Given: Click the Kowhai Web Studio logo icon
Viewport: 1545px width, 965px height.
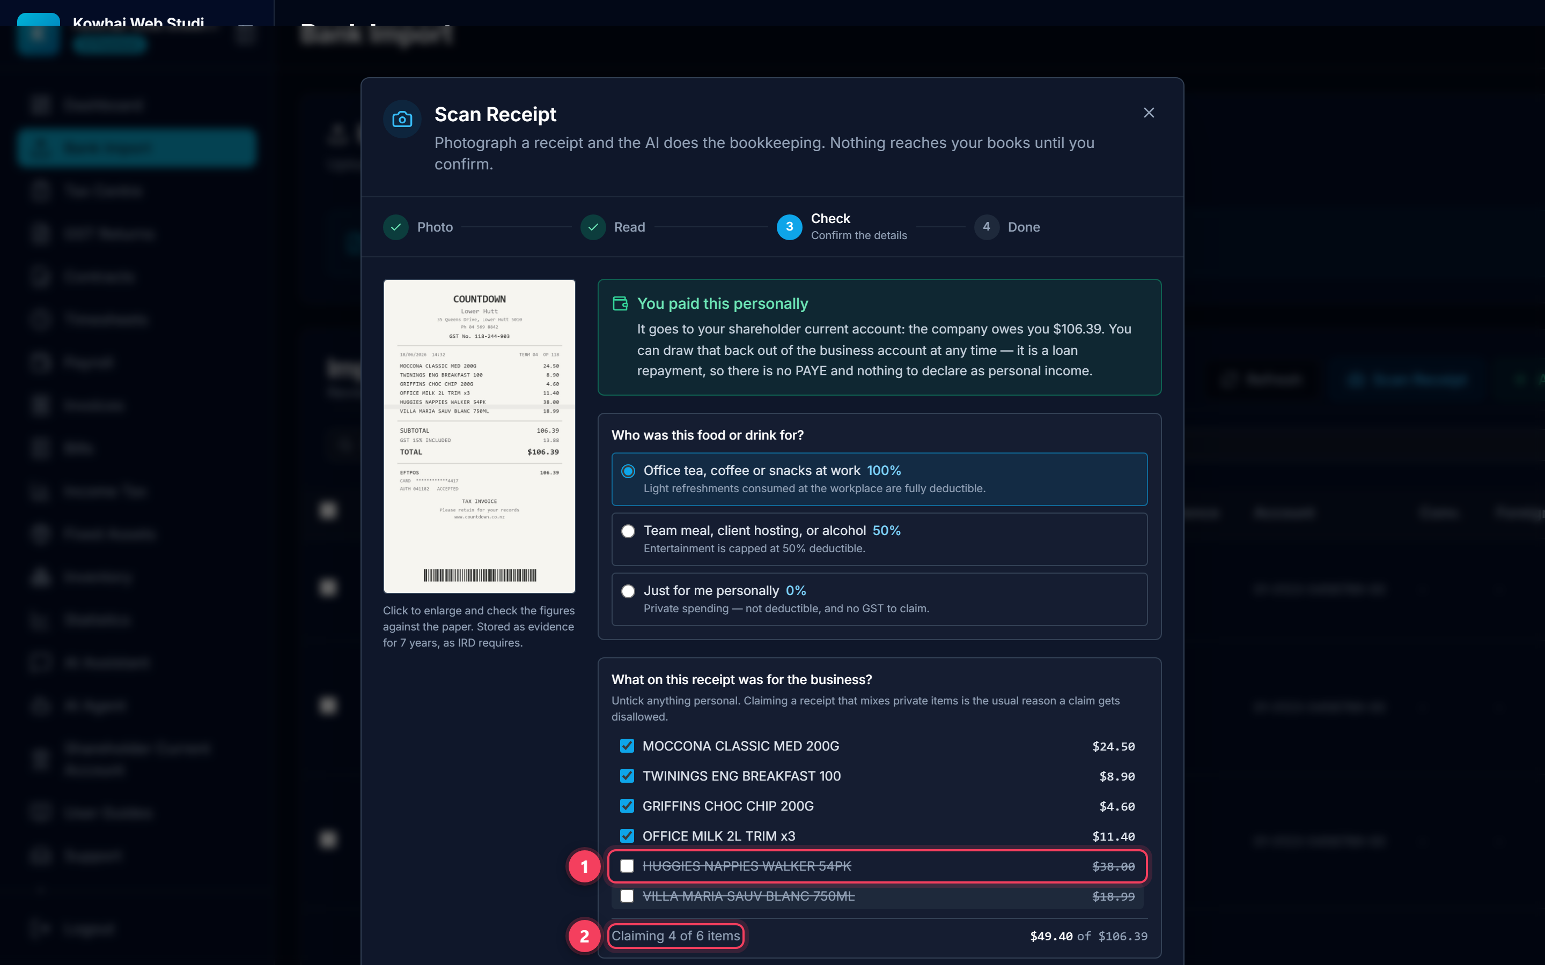Looking at the screenshot, I should (38, 34).
